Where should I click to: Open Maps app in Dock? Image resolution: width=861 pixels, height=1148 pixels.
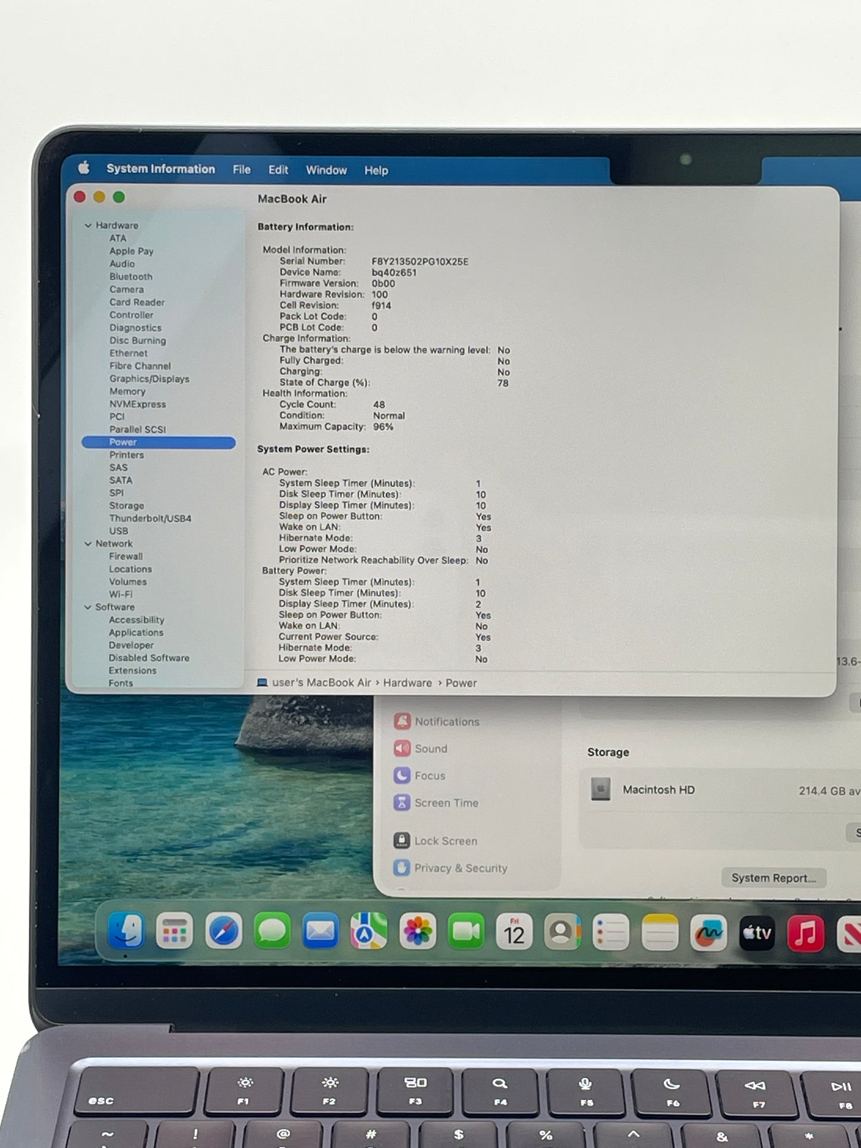pos(369,932)
